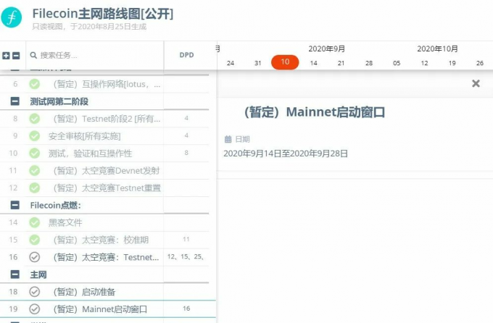Collapse the 测试网第二阶段 group

(x=15, y=101)
